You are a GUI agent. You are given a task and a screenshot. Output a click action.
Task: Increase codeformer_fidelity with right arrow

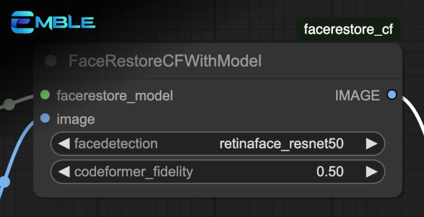[372, 172]
